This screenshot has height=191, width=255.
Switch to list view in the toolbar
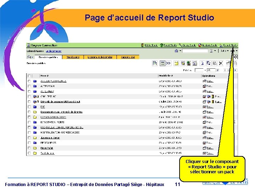click(162, 63)
